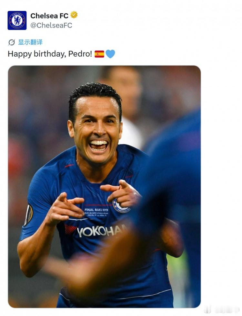Click the Europa League sleeve patch
Image resolution: width=242 pixels, height=316 pixels.
coord(28,215)
